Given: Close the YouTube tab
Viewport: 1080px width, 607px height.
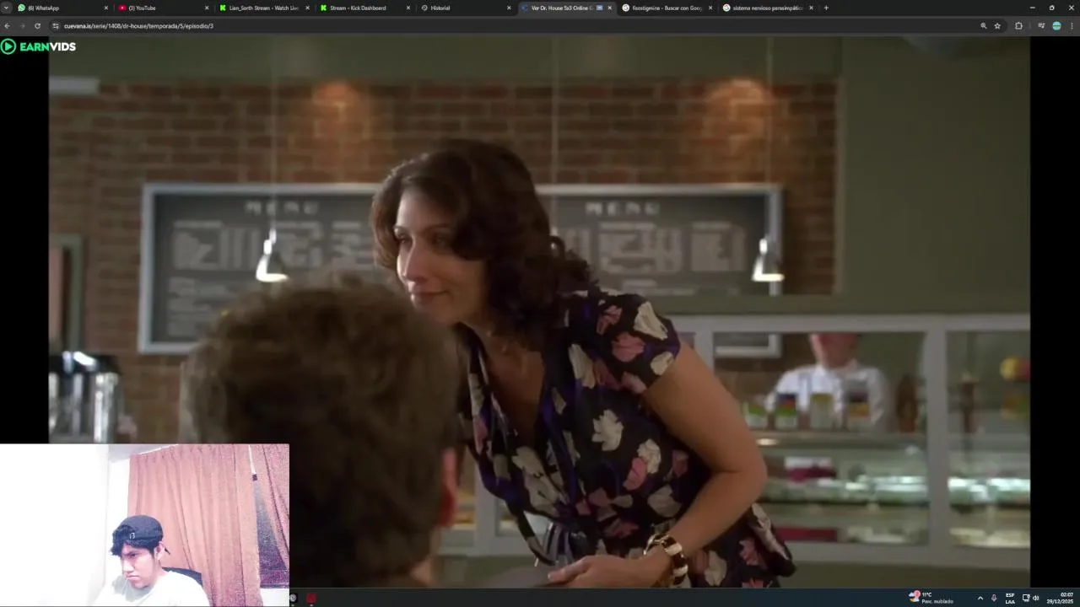Looking at the screenshot, I should [x=207, y=8].
